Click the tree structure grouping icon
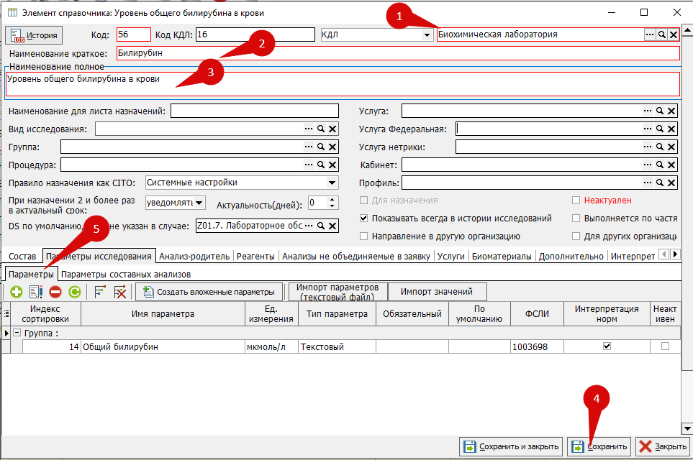This screenshot has width=693, height=460. (x=100, y=292)
